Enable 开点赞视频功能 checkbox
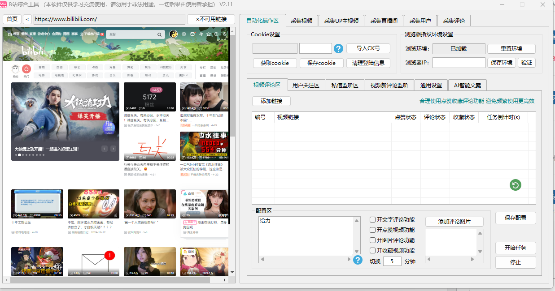 (373, 230)
